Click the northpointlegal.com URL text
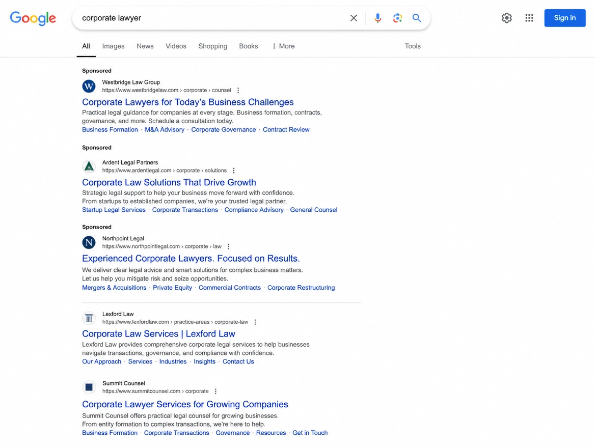The height and width of the screenshot is (448, 595). click(161, 246)
